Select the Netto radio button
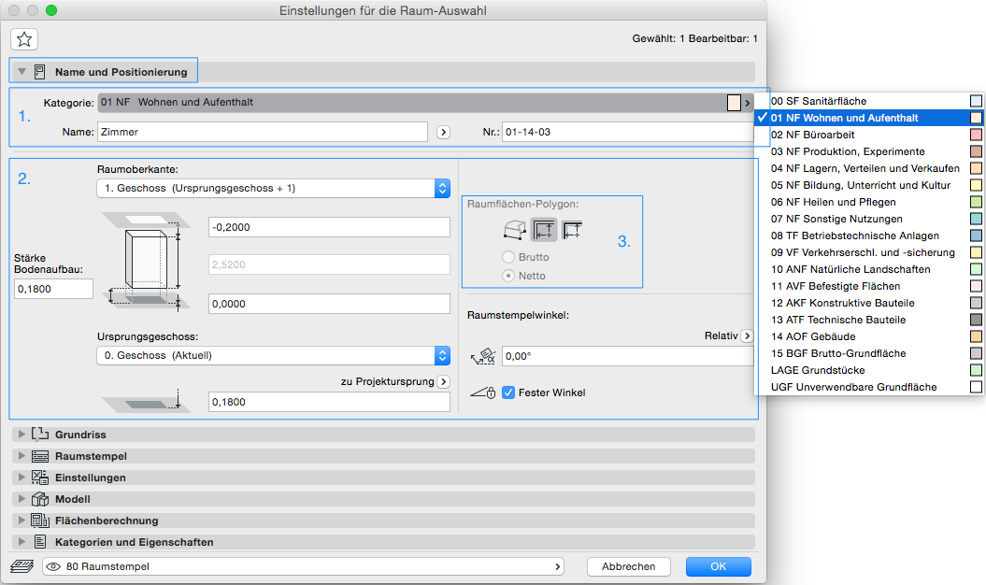The width and height of the screenshot is (986, 585). click(x=508, y=276)
